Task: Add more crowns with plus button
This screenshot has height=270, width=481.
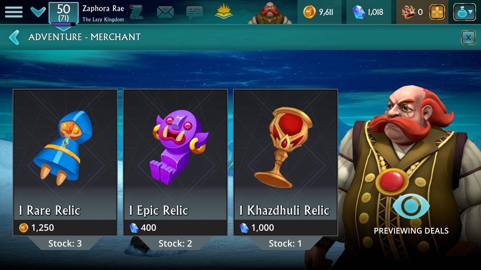Action: click(437, 12)
